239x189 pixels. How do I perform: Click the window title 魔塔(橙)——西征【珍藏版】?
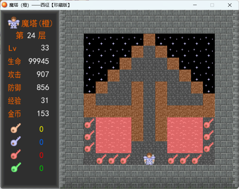[40, 5]
